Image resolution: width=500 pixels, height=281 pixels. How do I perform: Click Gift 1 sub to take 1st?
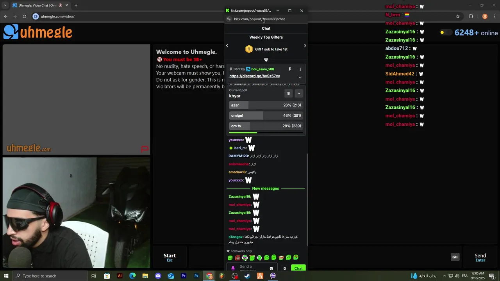coord(271,49)
